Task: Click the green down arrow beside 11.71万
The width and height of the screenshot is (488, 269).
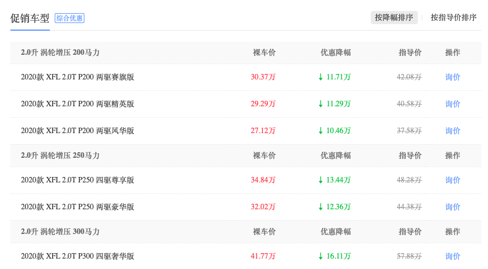Action: pos(321,77)
